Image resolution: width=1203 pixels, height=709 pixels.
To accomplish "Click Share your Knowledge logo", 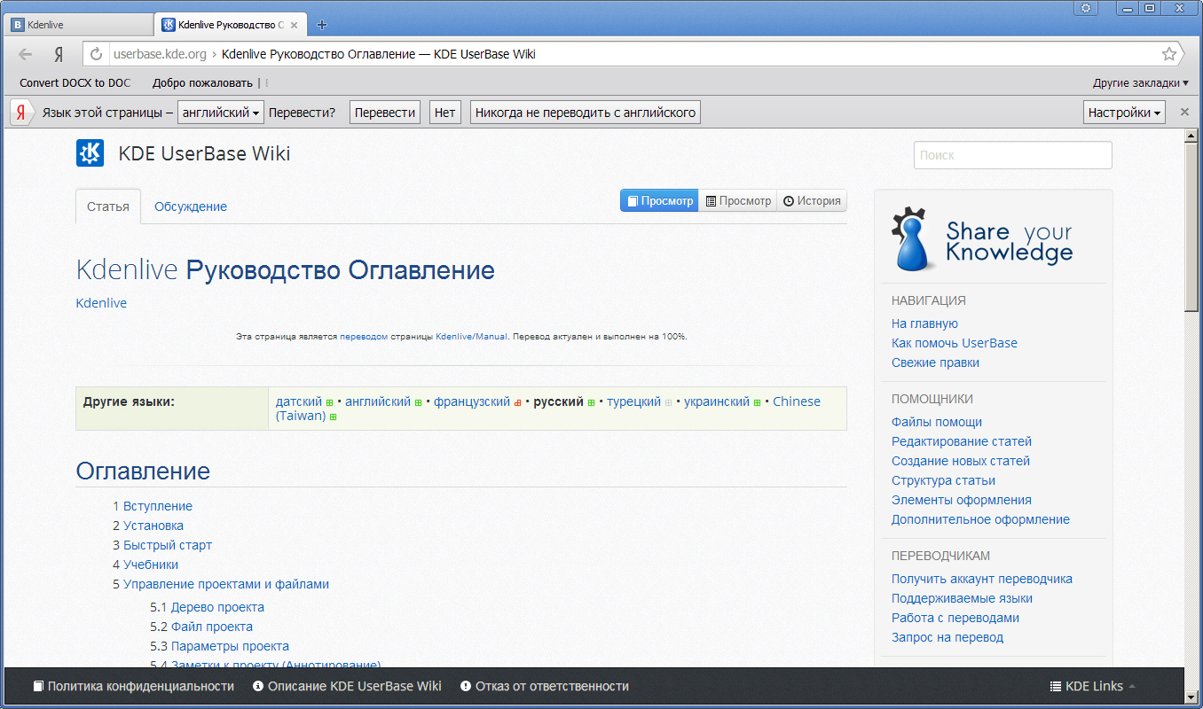I will (983, 238).
